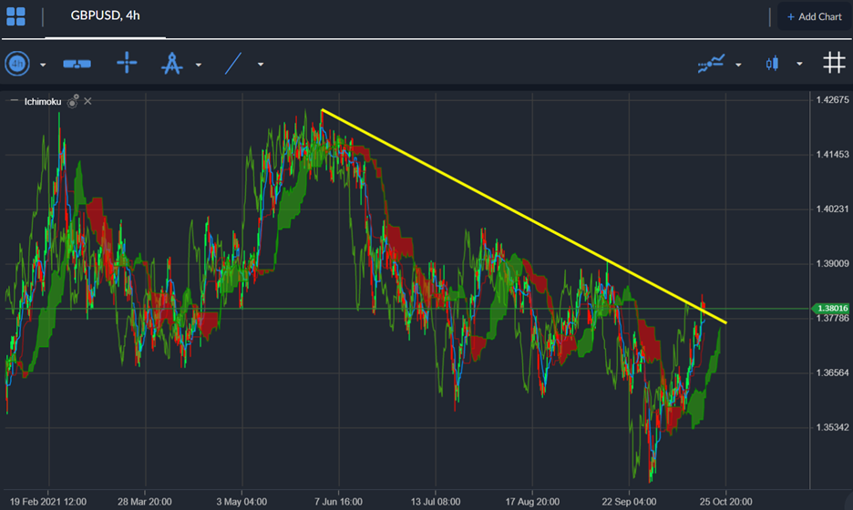Image resolution: width=853 pixels, height=510 pixels.
Task: Click the 17 Aug 20:00 date label
Action: 532,501
